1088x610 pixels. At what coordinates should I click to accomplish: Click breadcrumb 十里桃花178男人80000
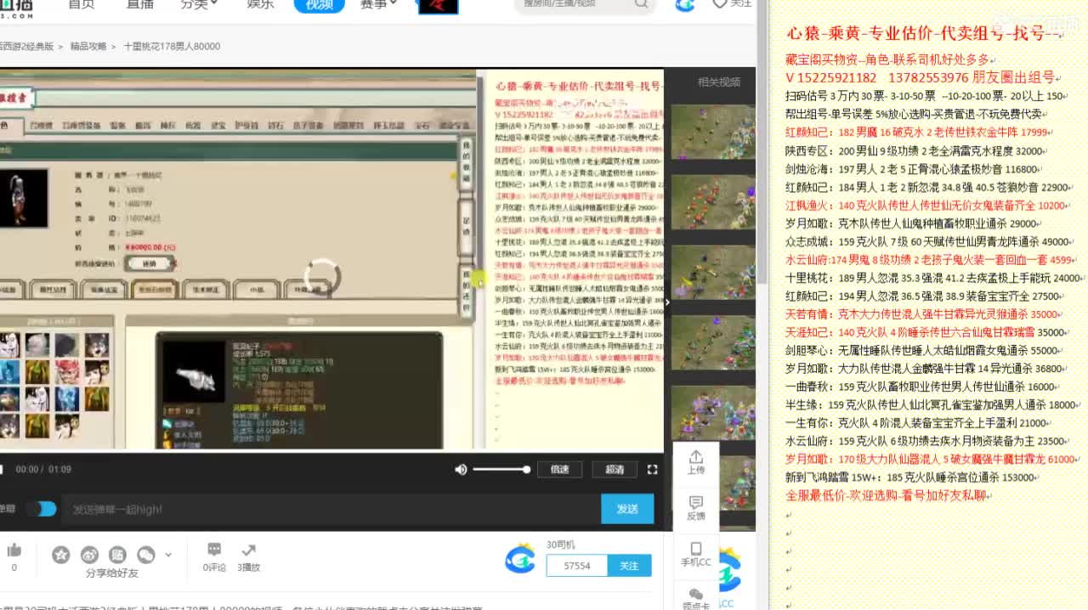point(172,47)
